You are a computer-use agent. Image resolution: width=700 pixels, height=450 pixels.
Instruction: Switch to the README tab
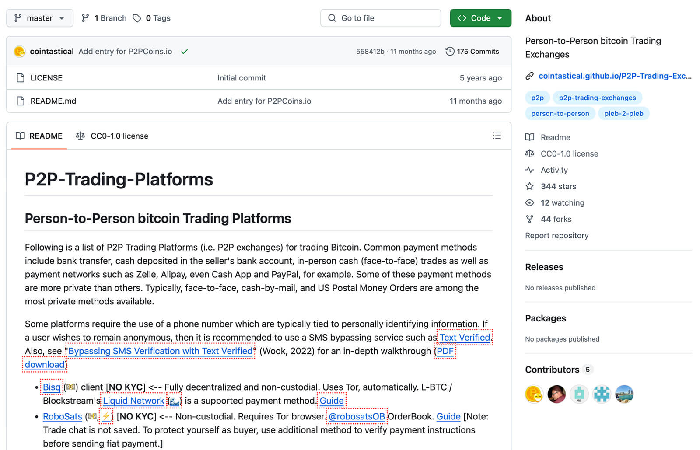click(39, 136)
